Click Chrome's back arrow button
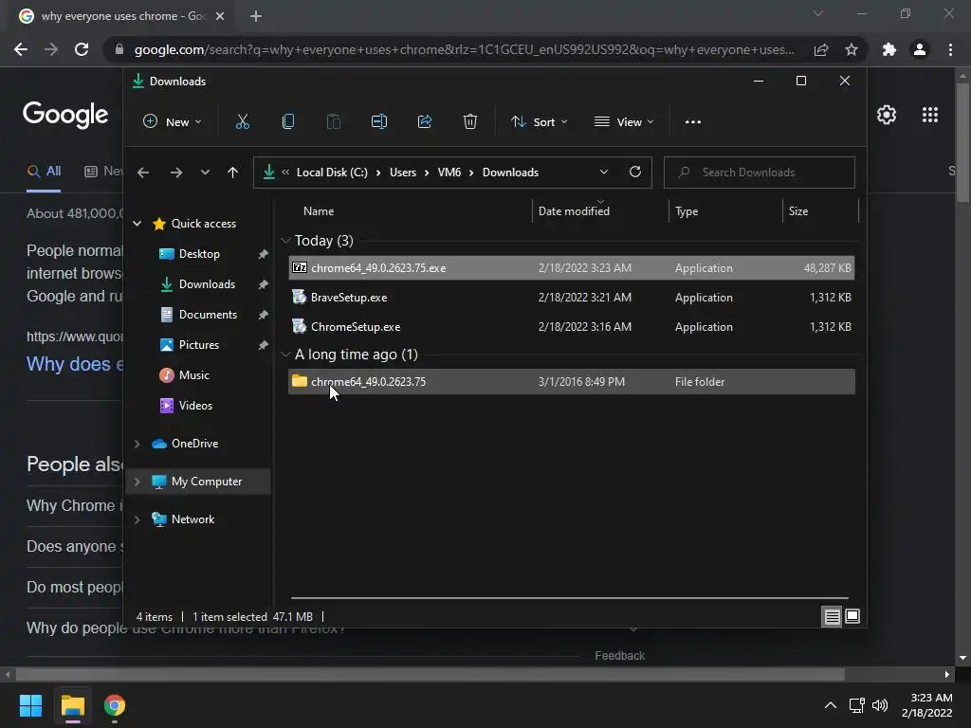Viewport: 971px width, 728px height. pyautogui.click(x=21, y=49)
